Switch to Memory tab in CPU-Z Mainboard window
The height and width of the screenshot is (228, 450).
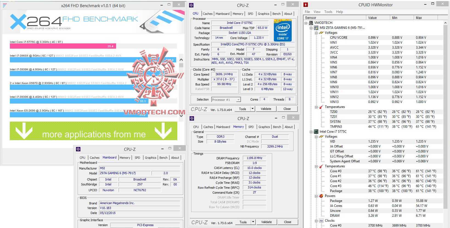(125, 158)
